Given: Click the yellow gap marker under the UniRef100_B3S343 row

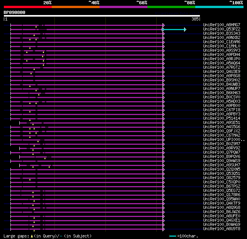Looking at the screenshot, I should [x=34, y=35].
